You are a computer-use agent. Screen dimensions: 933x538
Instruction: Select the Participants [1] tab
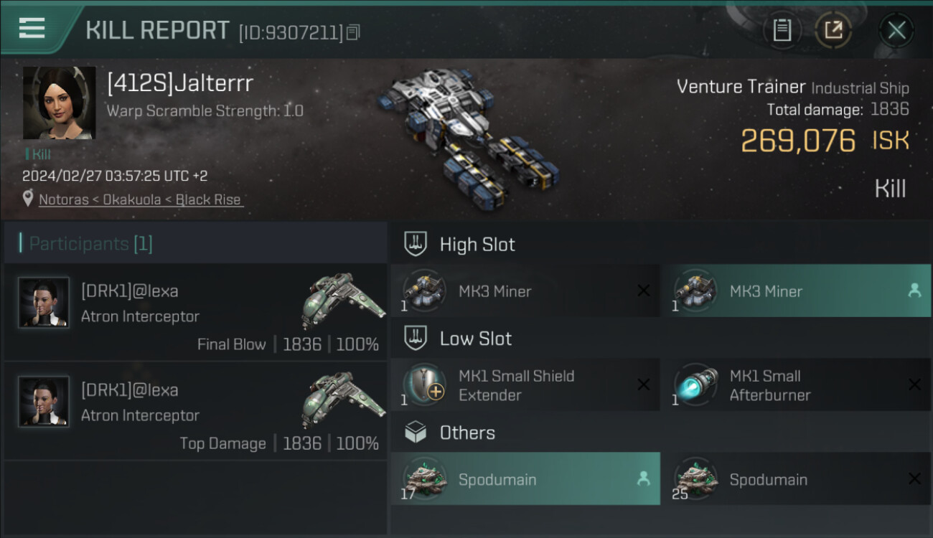91,244
